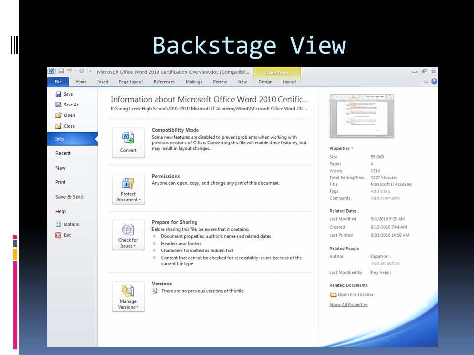This screenshot has height=355, width=474.
Task: Click the Save As label in the sidebar
Action: [71, 105]
